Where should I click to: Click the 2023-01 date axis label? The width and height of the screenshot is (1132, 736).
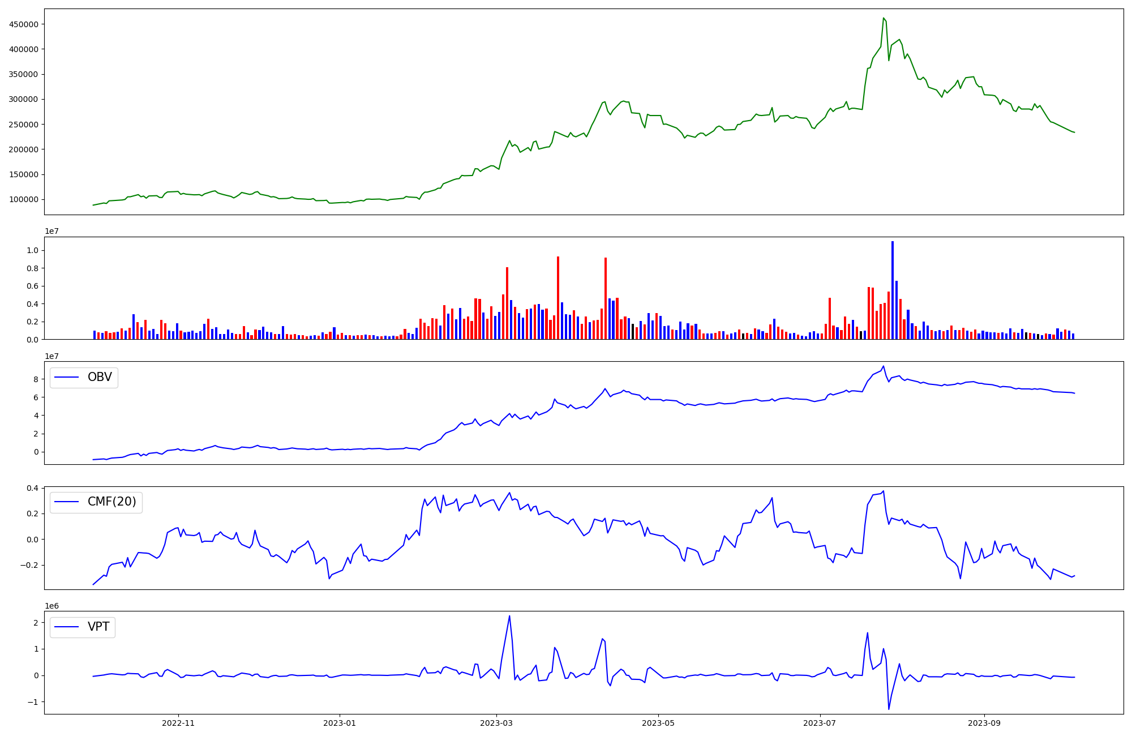tap(340, 723)
